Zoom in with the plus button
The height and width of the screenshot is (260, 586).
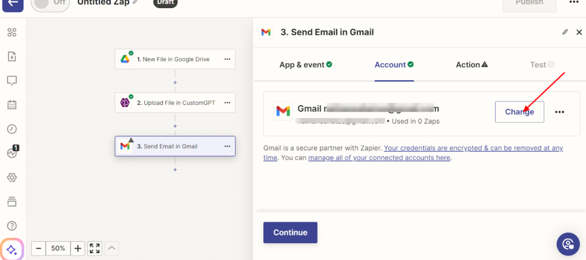[x=78, y=249]
